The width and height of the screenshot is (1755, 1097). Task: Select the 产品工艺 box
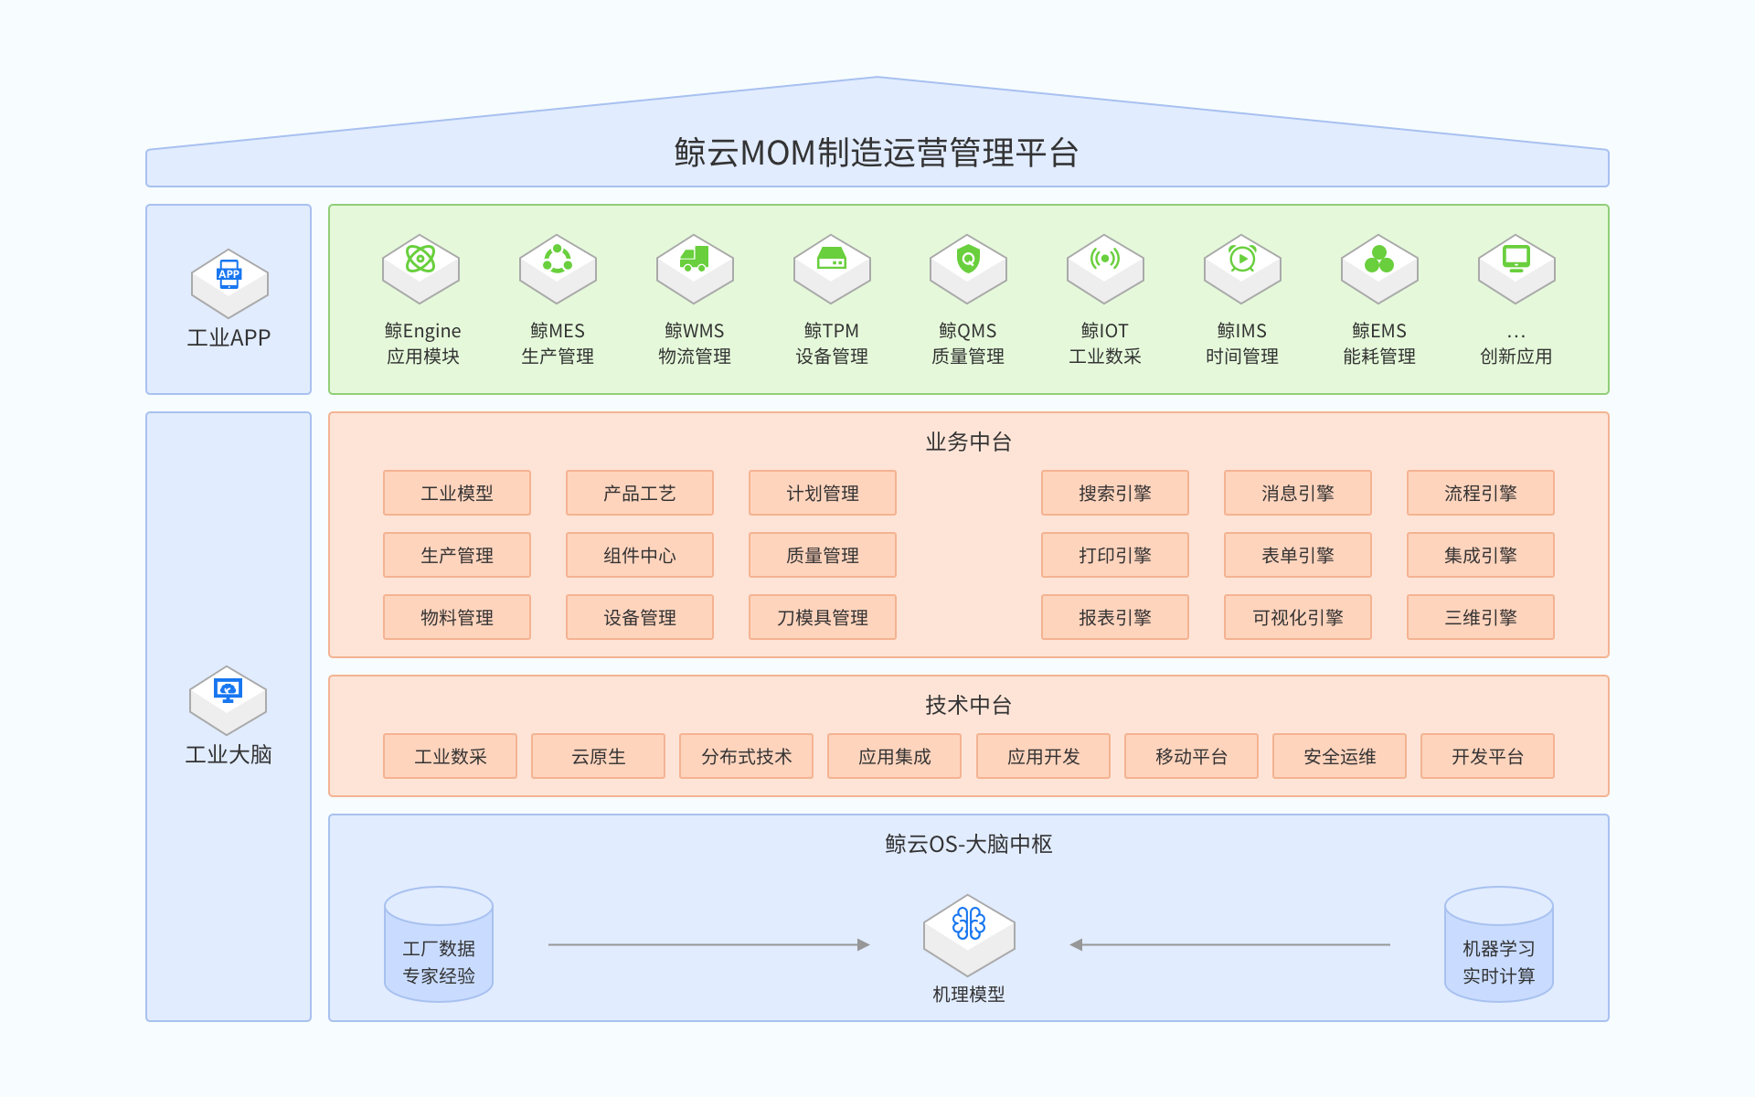click(640, 493)
